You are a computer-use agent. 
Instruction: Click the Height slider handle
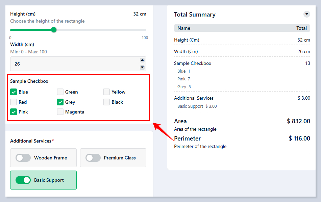pyautogui.click(x=54, y=30)
